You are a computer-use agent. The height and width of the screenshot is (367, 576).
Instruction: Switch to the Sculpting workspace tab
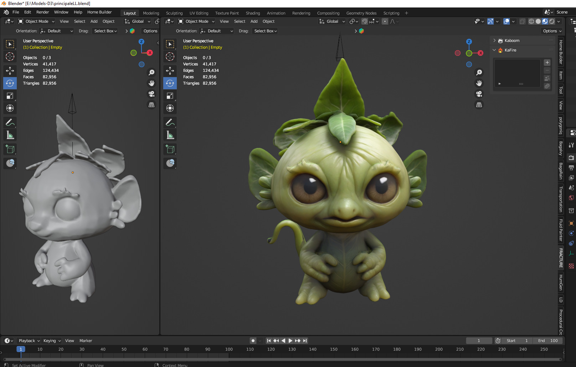click(x=174, y=13)
